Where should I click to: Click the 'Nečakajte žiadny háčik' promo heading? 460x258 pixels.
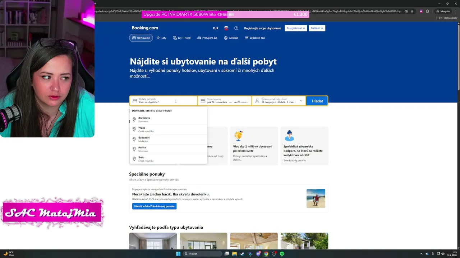tap(171, 194)
